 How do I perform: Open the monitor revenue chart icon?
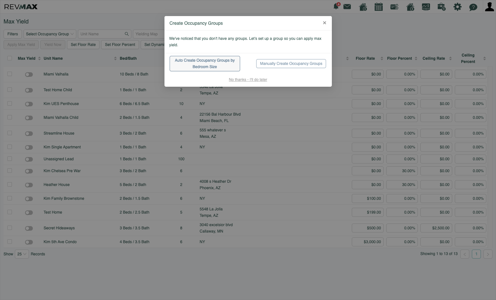click(x=426, y=7)
